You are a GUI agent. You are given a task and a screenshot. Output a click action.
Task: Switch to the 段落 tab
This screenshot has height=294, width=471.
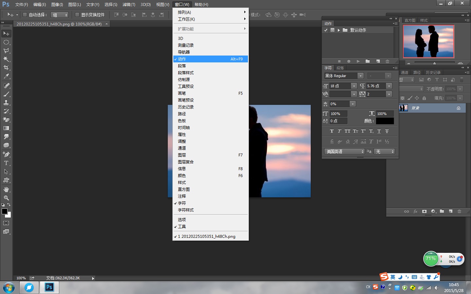click(340, 68)
